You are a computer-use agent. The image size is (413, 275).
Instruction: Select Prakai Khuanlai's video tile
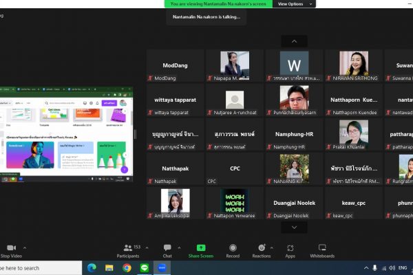tap(354, 135)
